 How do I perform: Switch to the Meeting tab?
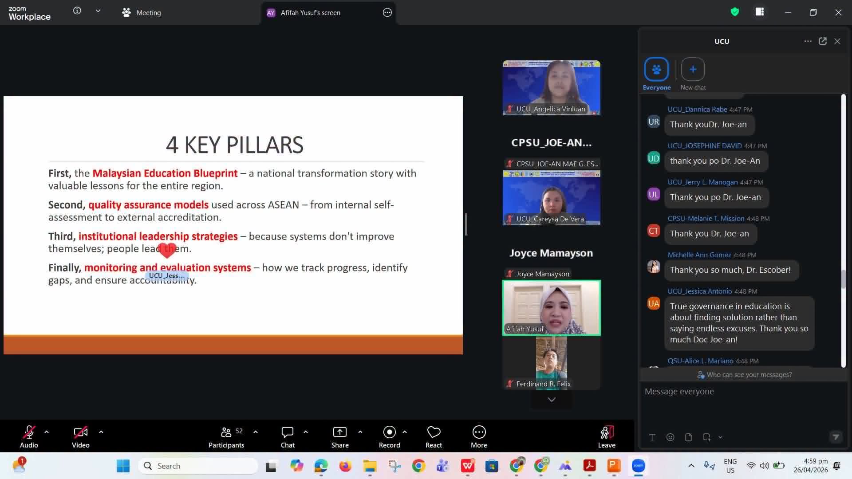[142, 13]
